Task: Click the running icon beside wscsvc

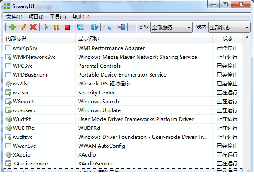Action: (8, 93)
